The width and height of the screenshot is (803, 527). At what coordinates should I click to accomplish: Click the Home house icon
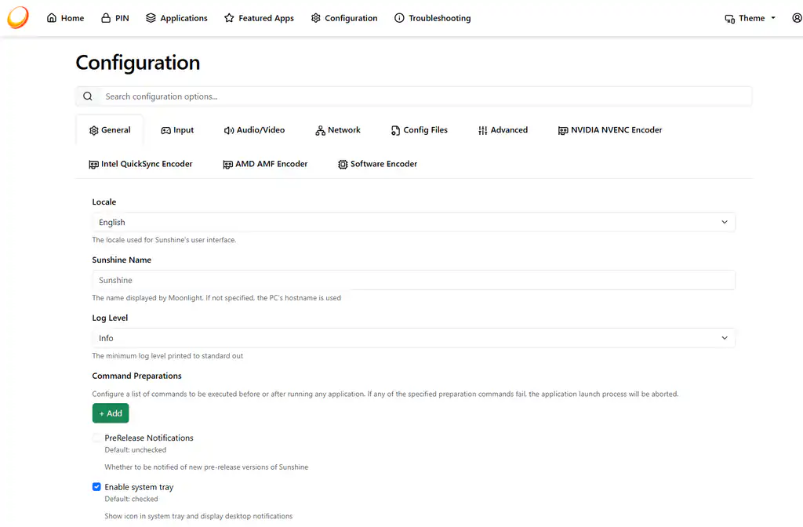(x=52, y=18)
